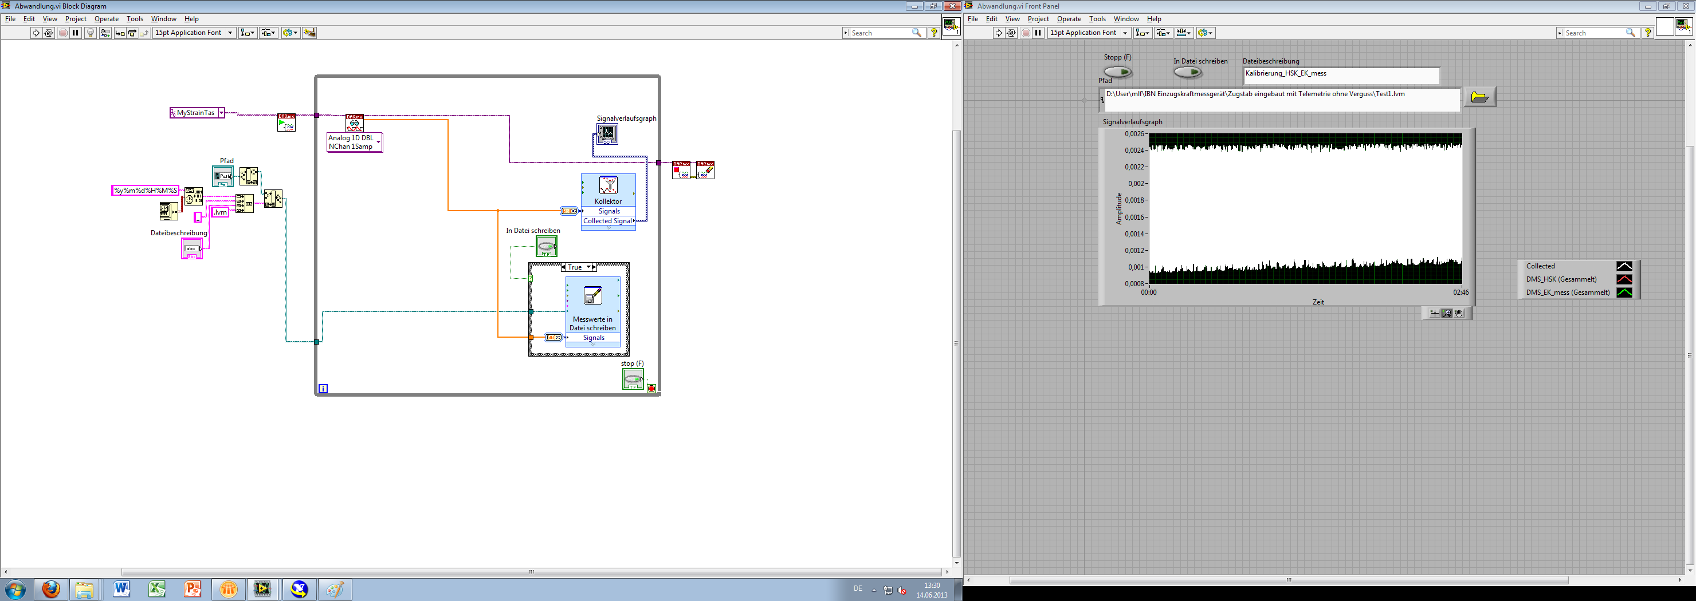Toggle the Stopp (F) button on Front Panel
The image size is (1696, 601).
tap(1117, 72)
